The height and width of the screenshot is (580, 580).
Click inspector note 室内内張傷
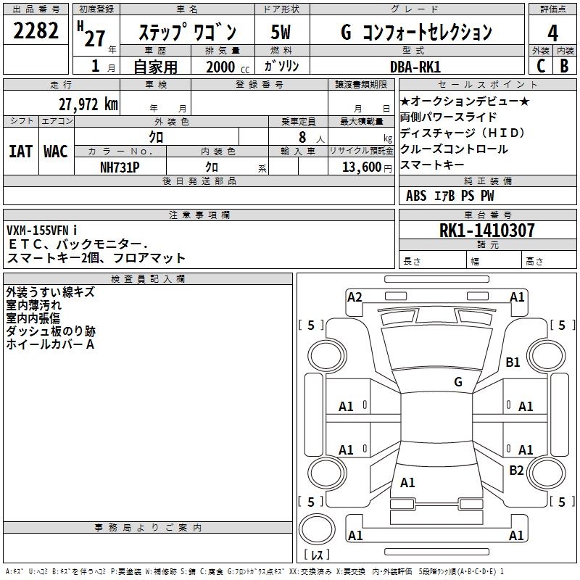(x=33, y=318)
